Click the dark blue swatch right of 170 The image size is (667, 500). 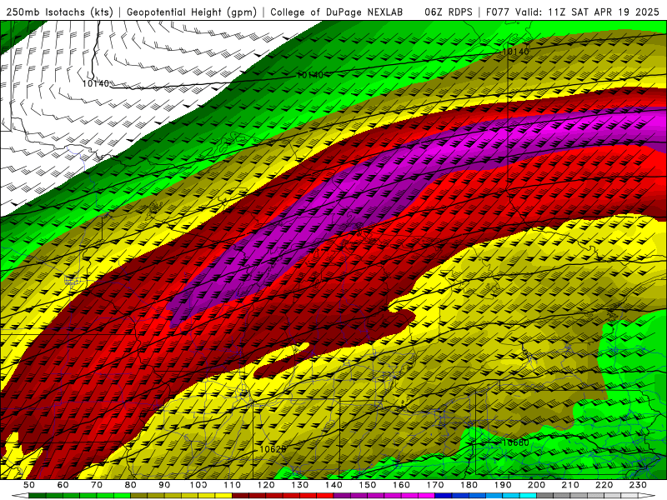coord(444,496)
